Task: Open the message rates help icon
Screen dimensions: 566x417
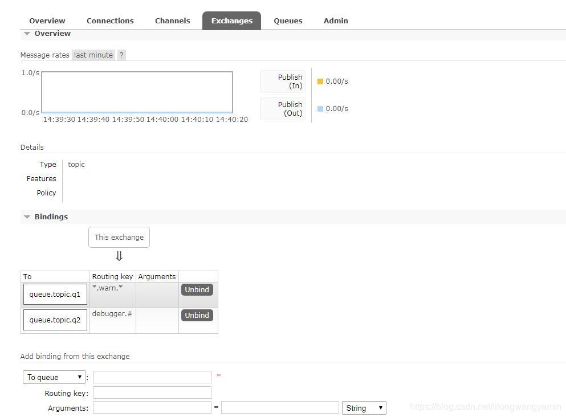Action: click(121, 55)
